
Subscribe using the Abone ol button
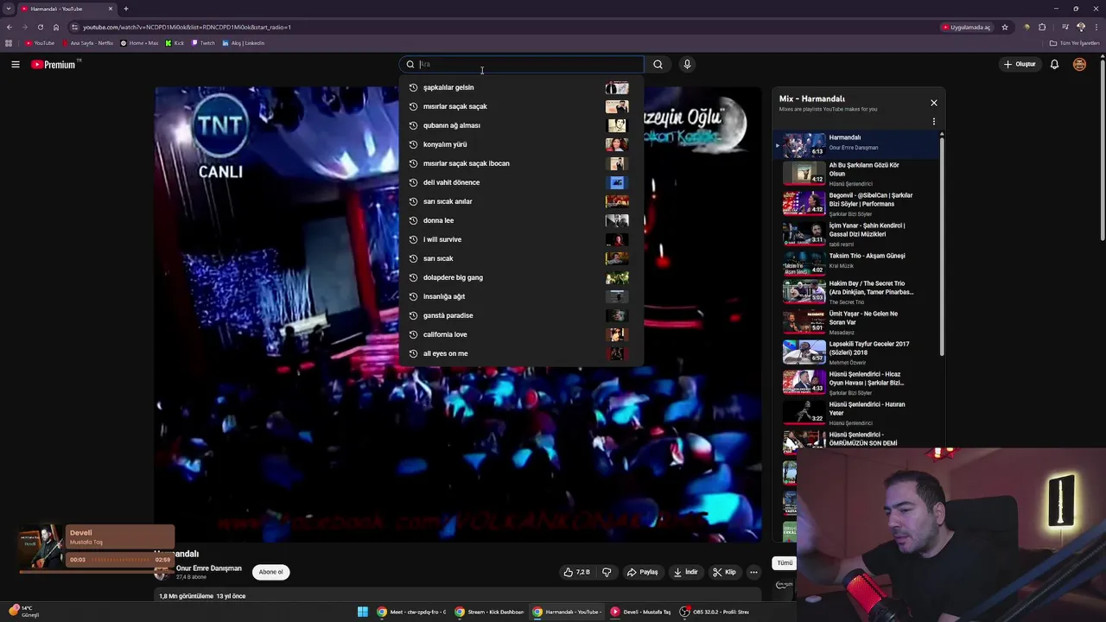(x=270, y=572)
